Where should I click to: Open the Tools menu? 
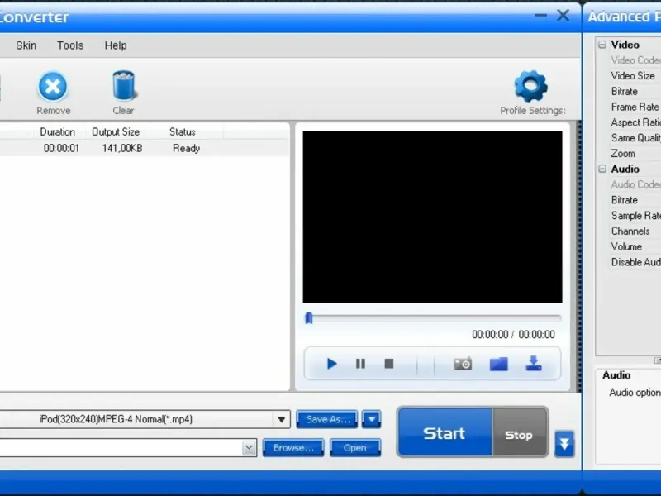click(70, 45)
